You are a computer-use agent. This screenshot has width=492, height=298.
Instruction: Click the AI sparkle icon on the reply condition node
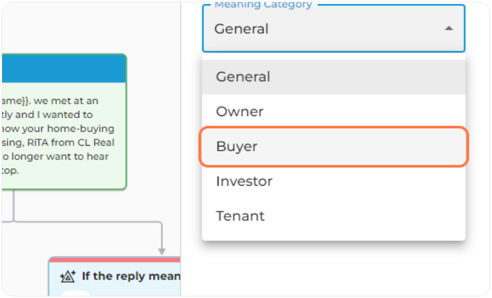68,276
